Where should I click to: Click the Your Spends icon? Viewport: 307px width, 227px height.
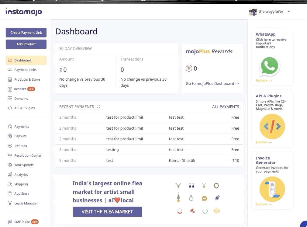click(x=10, y=165)
